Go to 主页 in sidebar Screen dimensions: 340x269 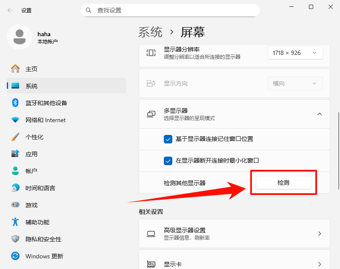point(66,69)
